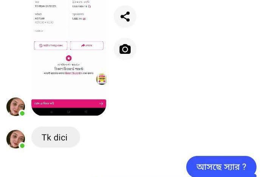Tap the recents icon in the black nav bar

51,112
